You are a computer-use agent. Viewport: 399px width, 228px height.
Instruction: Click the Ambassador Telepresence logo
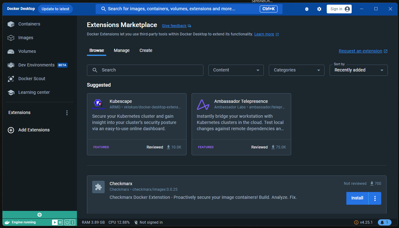pos(203,105)
